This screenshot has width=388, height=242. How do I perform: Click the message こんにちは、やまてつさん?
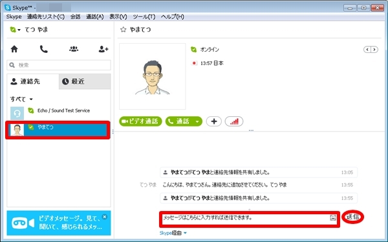(224, 185)
